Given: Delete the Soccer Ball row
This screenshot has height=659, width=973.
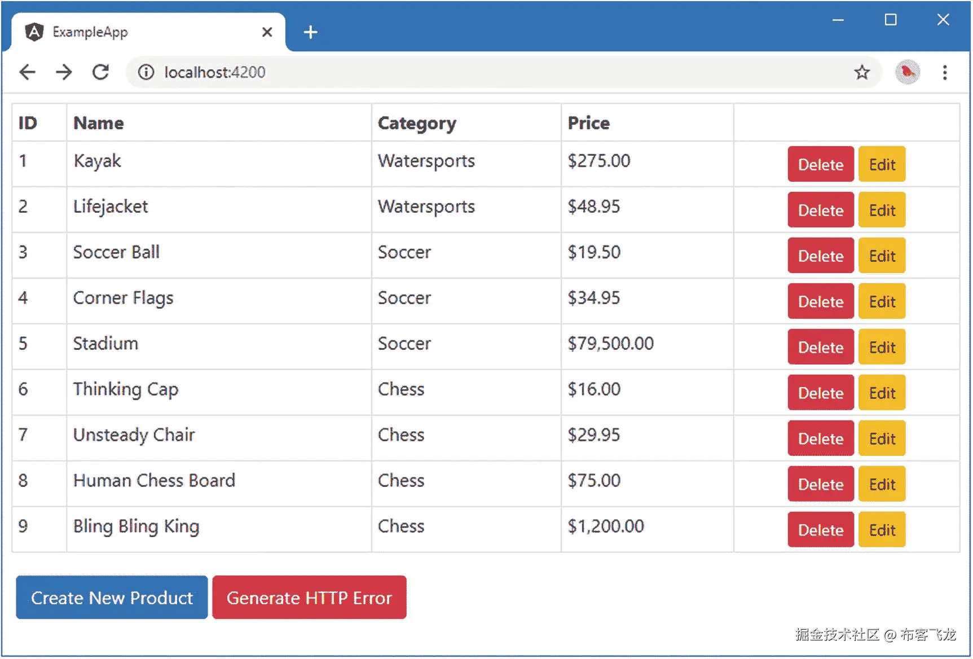Looking at the screenshot, I should click(x=820, y=256).
